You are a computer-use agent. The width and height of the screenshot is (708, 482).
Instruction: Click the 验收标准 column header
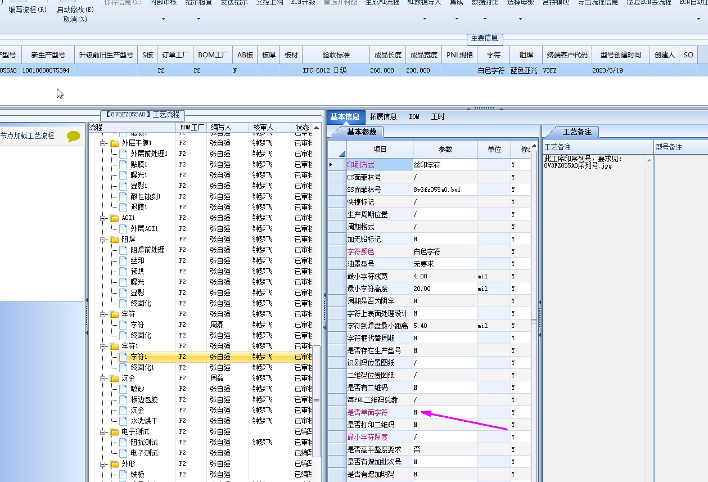pyautogui.click(x=336, y=55)
